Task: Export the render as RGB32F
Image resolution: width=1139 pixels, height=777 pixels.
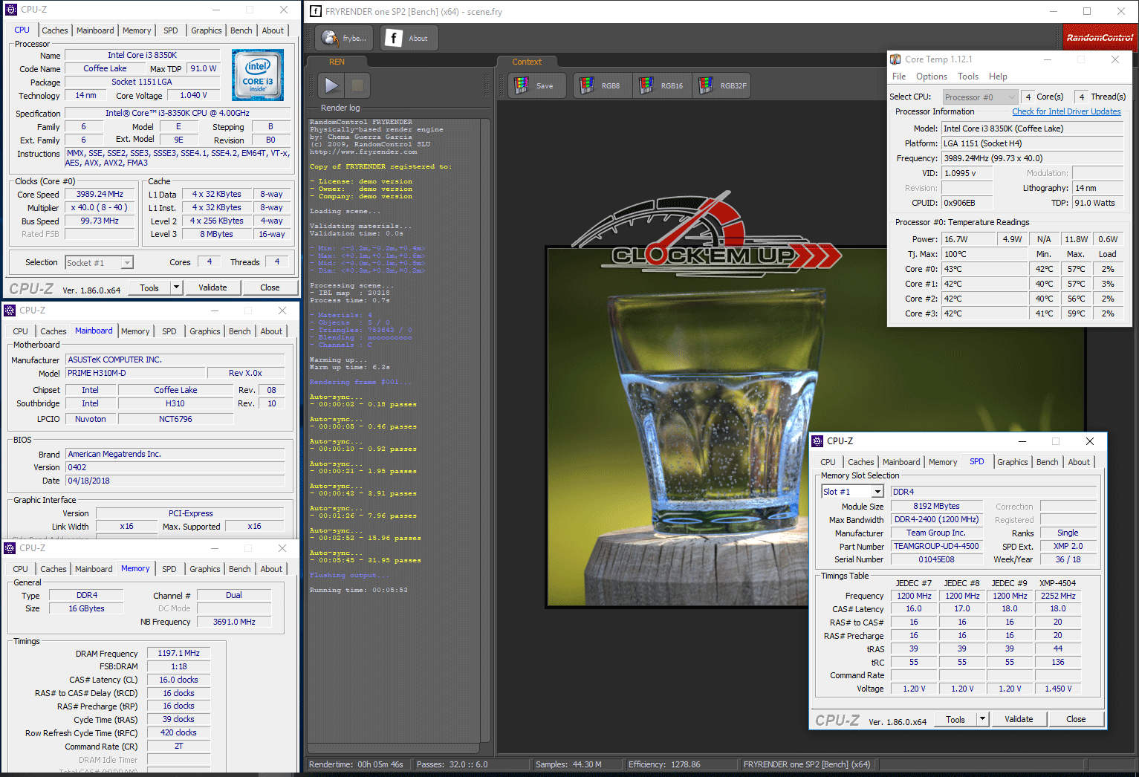Action: [723, 85]
